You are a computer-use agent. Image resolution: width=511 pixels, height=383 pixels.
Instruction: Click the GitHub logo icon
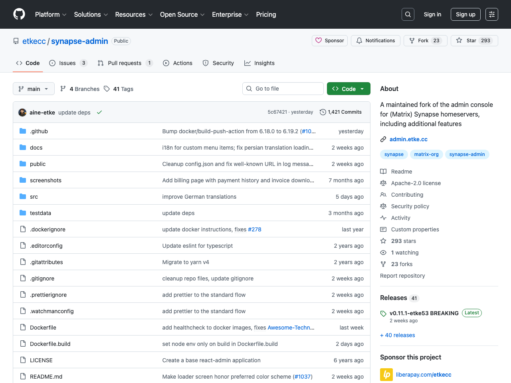point(19,14)
